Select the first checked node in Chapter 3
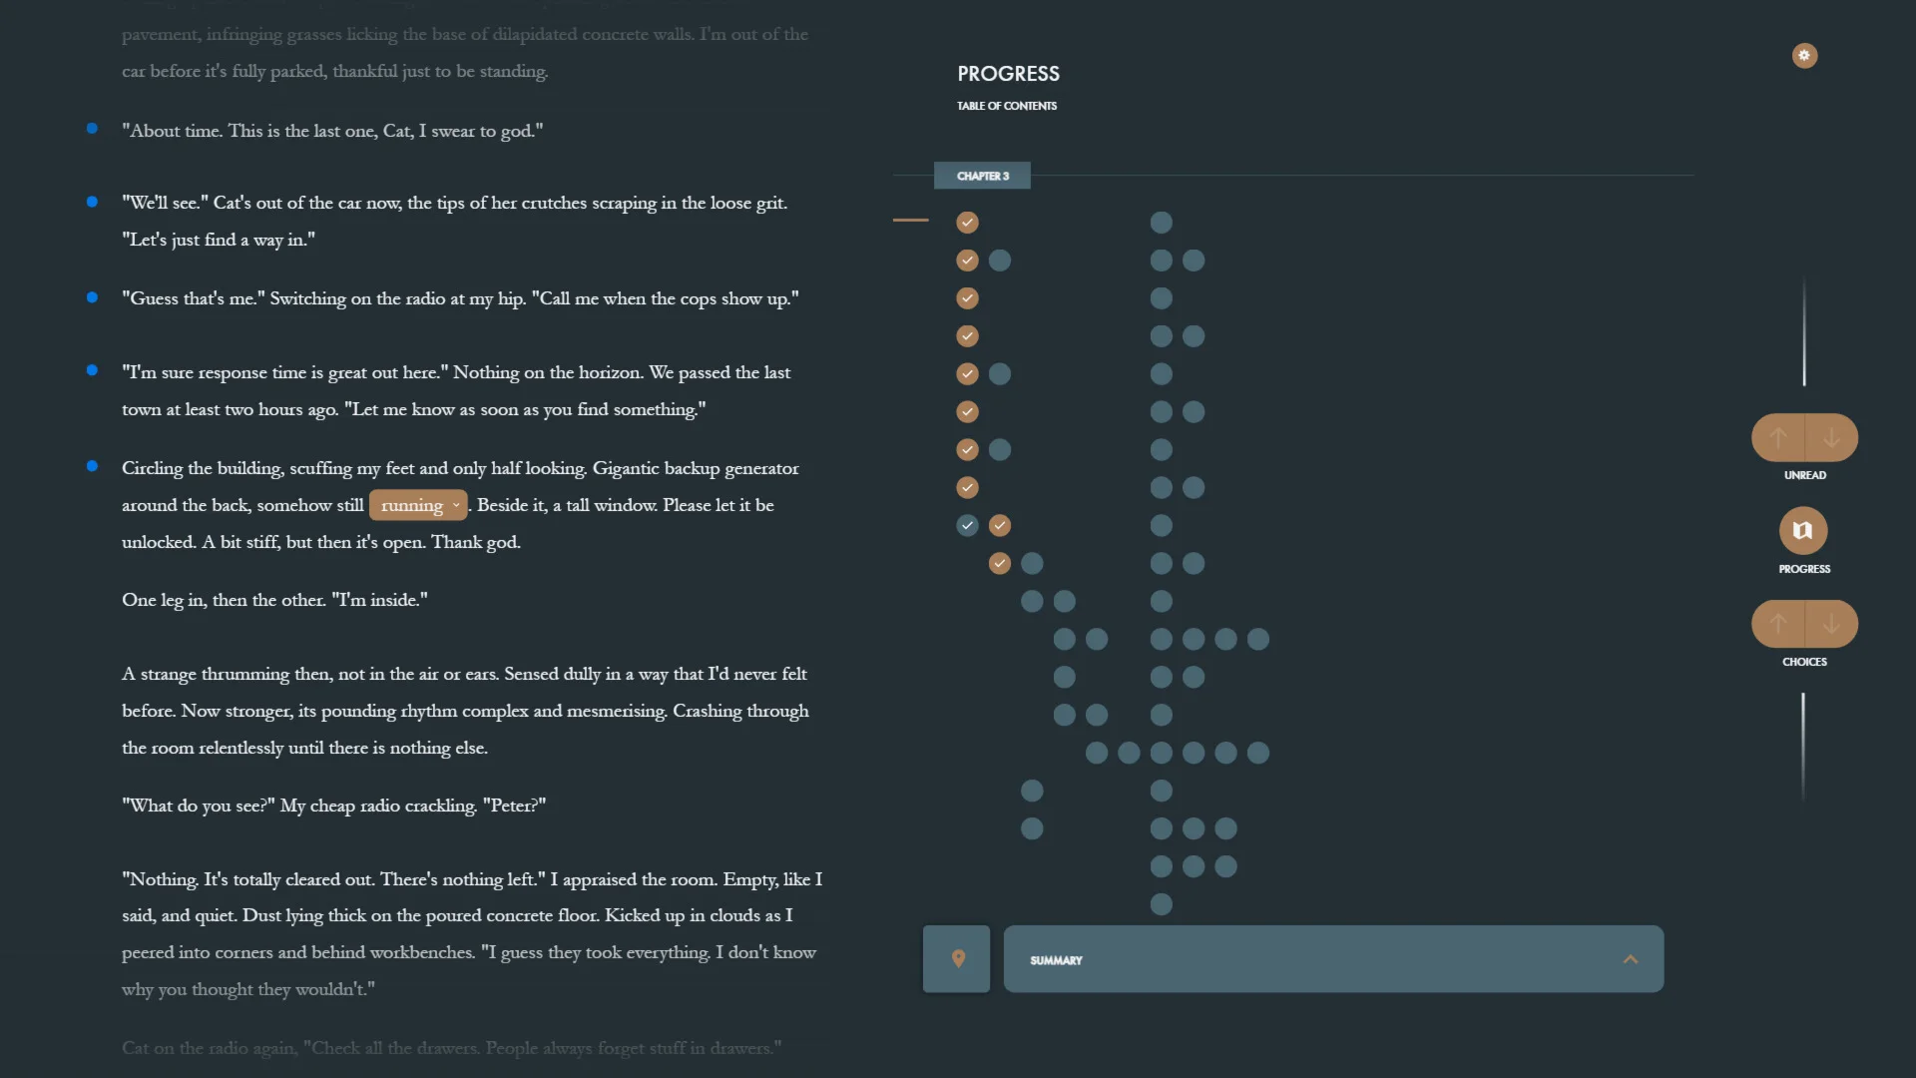The width and height of the screenshot is (1916, 1078). click(x=967, y=223)
